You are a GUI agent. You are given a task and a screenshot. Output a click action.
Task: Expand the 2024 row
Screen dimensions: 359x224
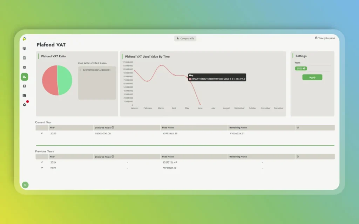(42, 162)
